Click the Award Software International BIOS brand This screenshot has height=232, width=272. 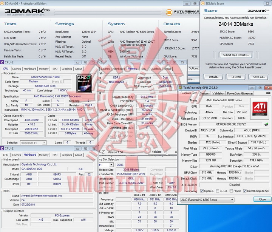click(57, 196)
